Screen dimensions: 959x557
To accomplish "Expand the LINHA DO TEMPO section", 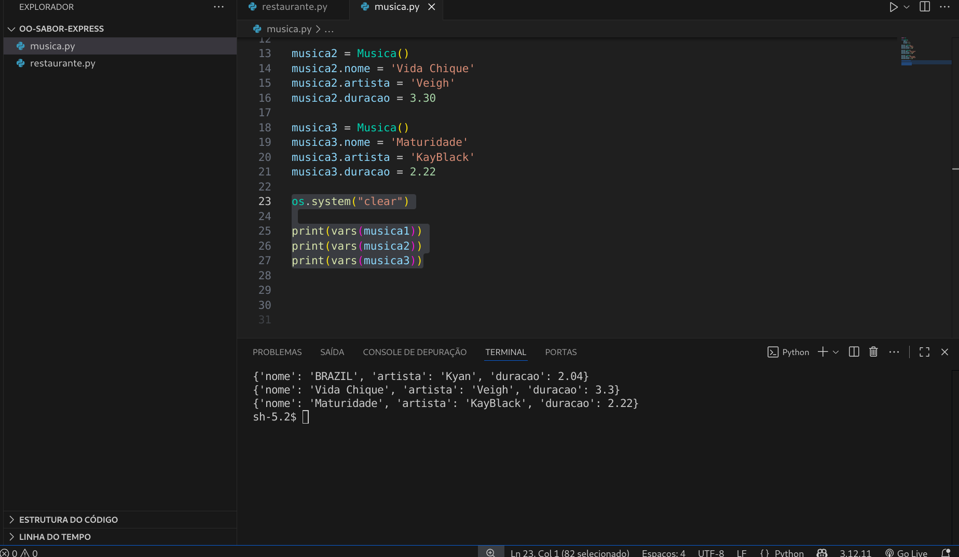I will click(54, 537).
